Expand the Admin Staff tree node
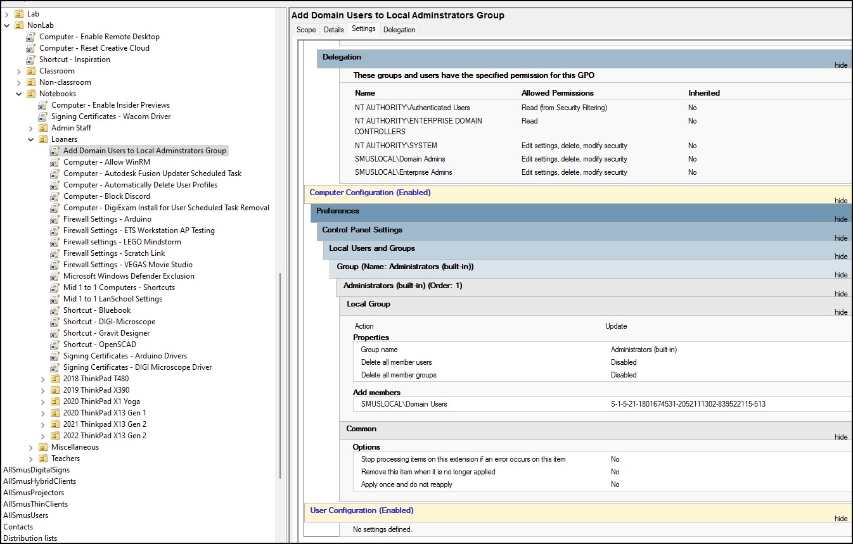 pyautogui.click(x=31, y=128)
